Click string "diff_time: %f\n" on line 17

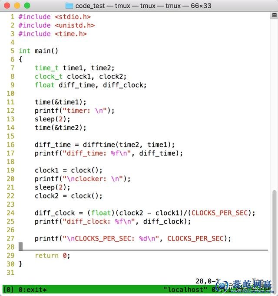(97, 153)
